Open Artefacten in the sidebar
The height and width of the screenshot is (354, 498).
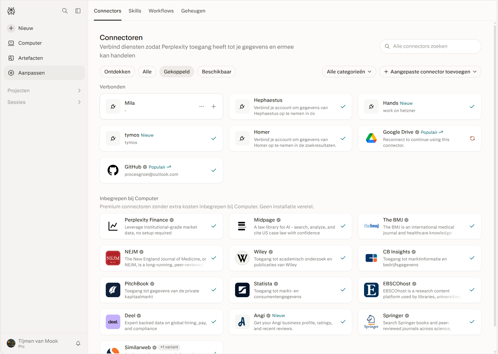point(44,58)
